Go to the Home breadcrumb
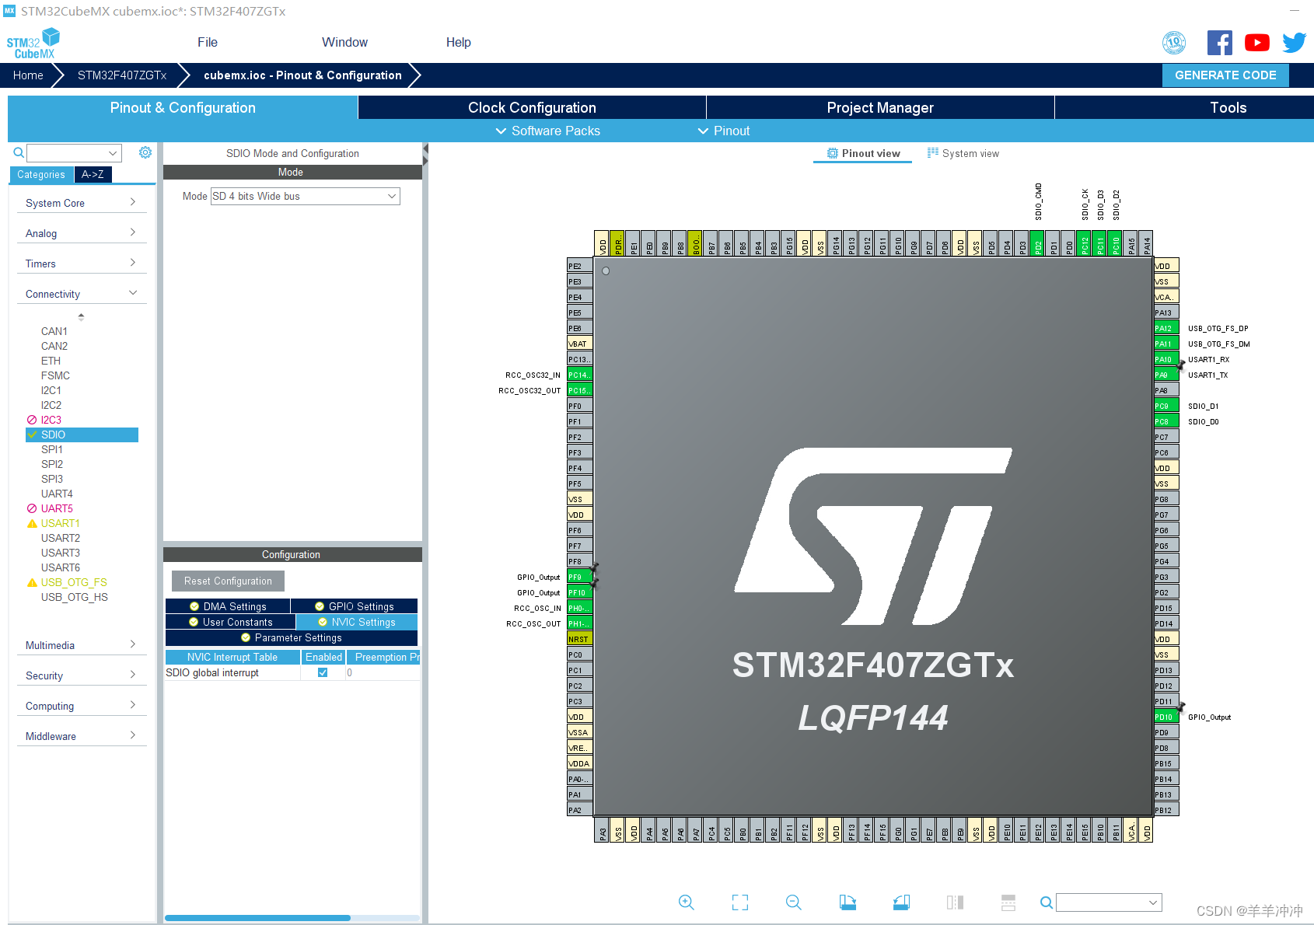1314x925 pixels. tap(28, 75)
